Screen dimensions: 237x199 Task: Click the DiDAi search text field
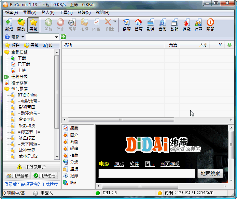147,173
